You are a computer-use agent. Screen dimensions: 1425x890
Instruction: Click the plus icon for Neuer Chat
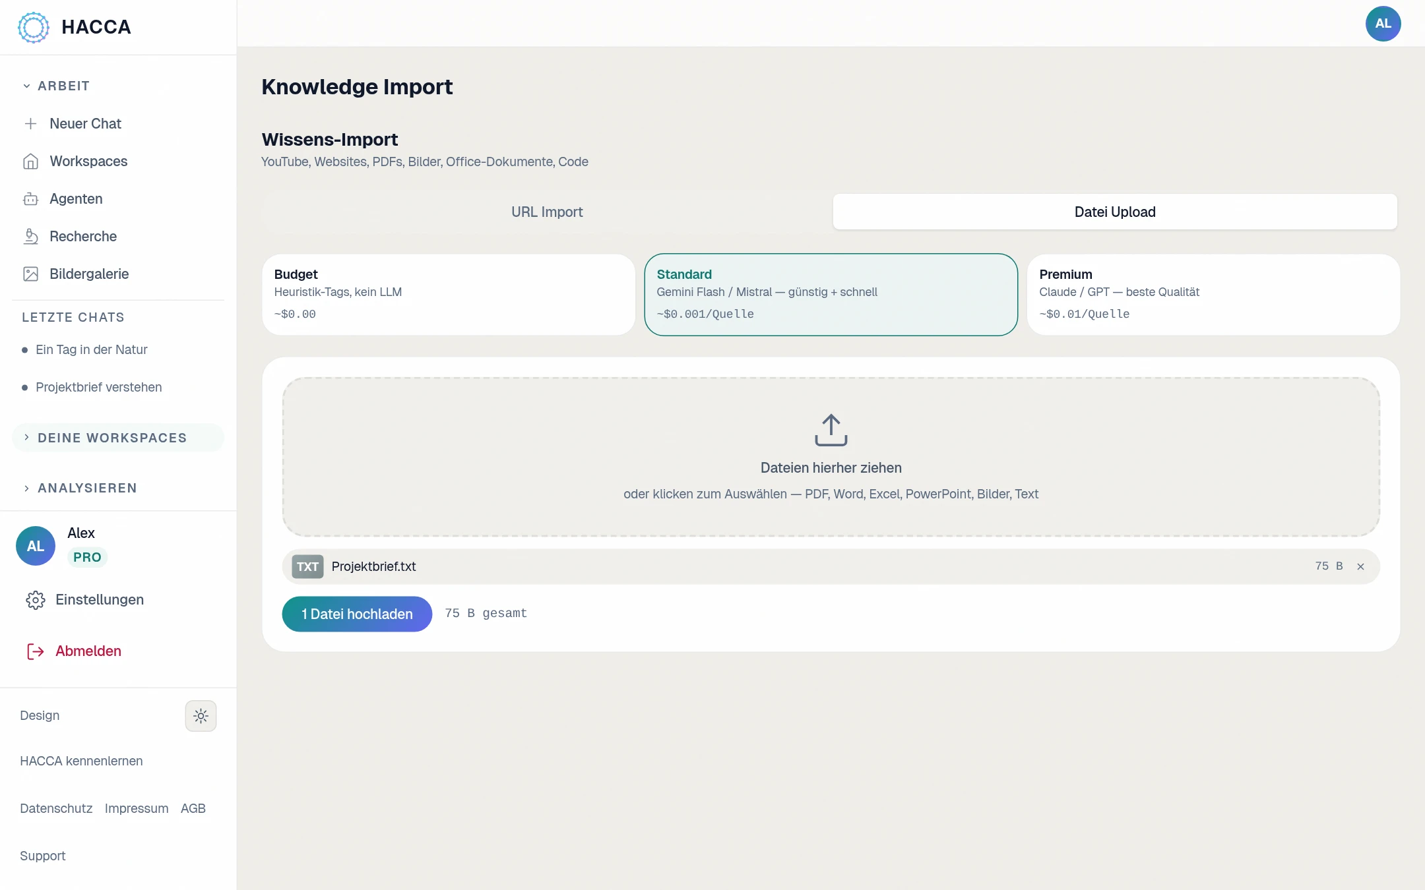point(30,124)
